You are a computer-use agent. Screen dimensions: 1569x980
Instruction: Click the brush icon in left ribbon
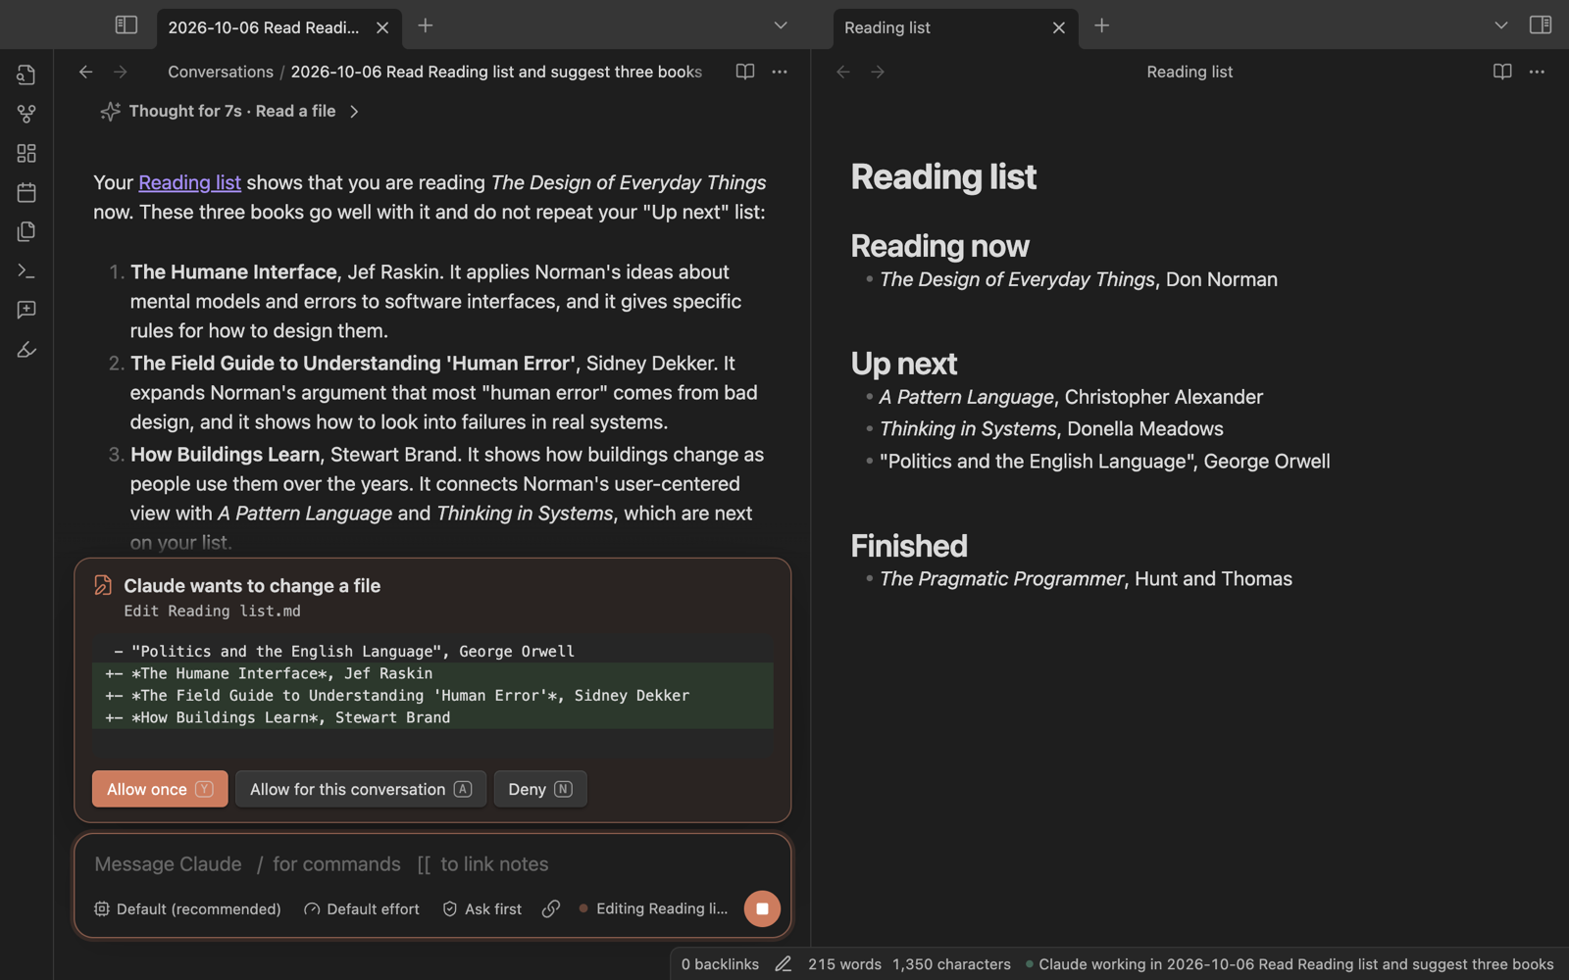pos(26,350)
